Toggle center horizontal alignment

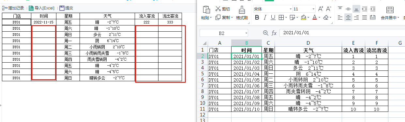(348, 17)
